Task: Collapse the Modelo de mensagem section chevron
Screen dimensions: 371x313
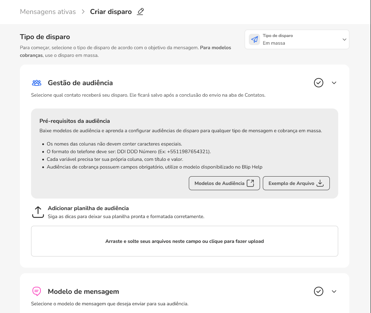Action: coord(334,291)
